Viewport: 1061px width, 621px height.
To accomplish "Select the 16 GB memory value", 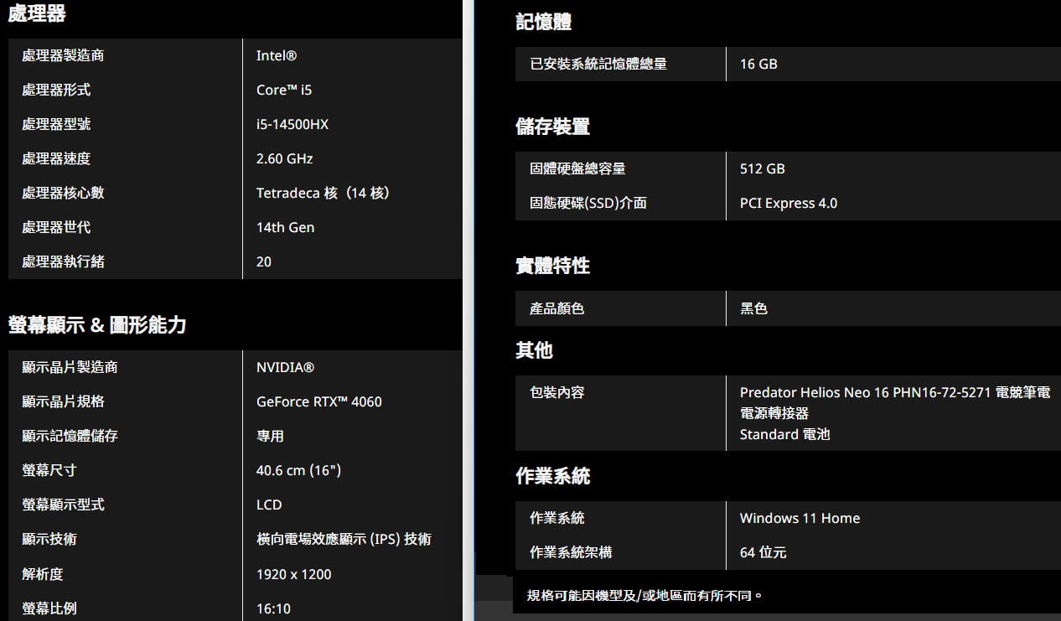I will point(758,64).
